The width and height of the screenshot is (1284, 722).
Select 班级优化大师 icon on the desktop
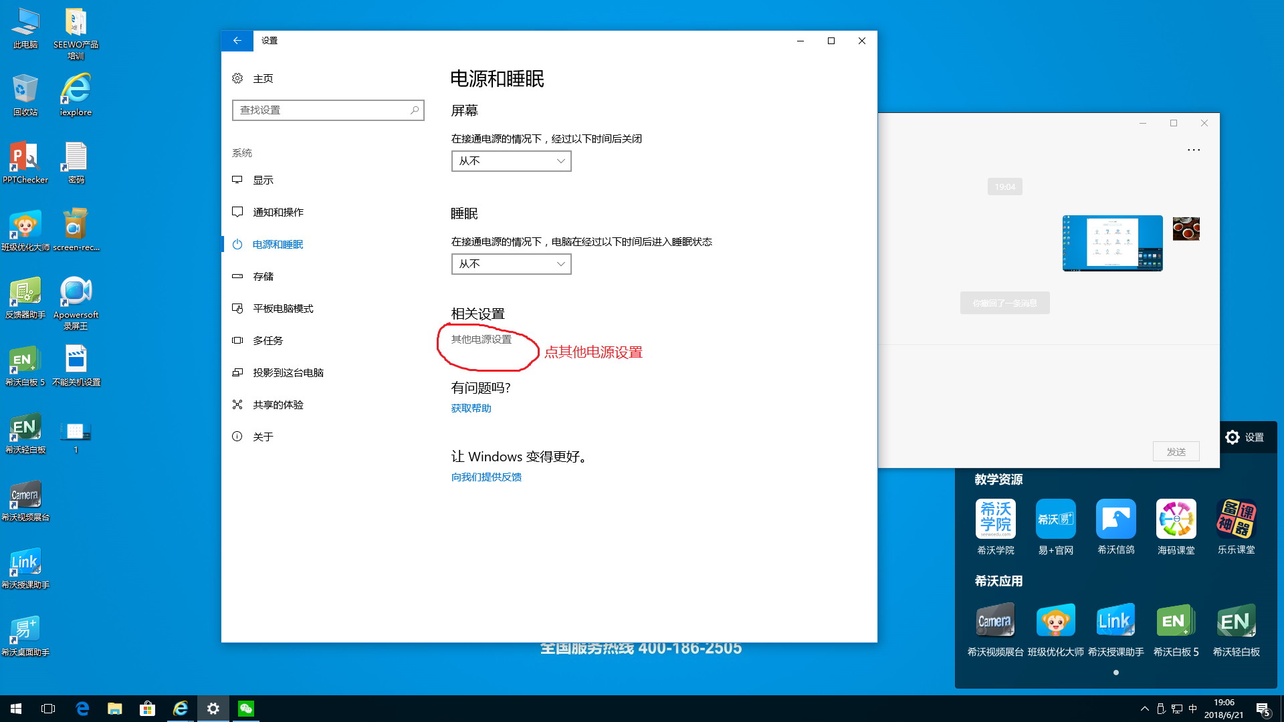tap(25, 230)
